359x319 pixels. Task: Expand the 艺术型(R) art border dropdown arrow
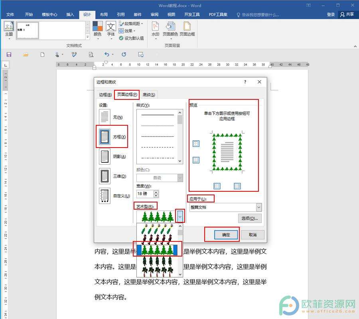click(x=180, y=216)
